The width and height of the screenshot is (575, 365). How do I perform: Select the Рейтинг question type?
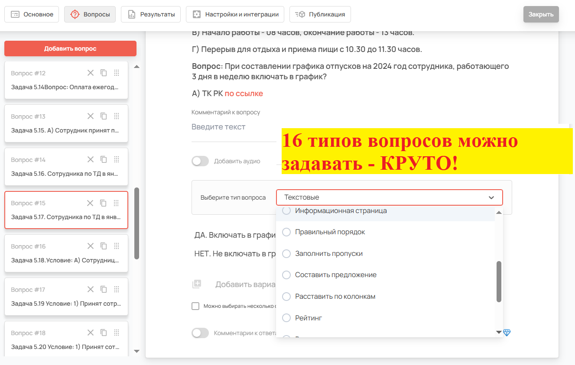click(x=308, y=318)
